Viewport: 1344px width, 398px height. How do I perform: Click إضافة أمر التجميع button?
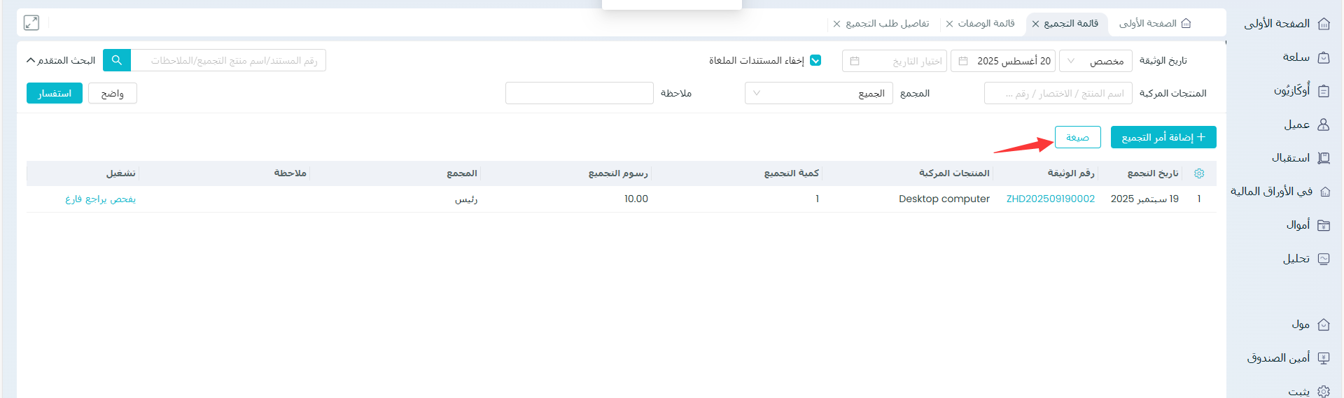coord(1163,138)
